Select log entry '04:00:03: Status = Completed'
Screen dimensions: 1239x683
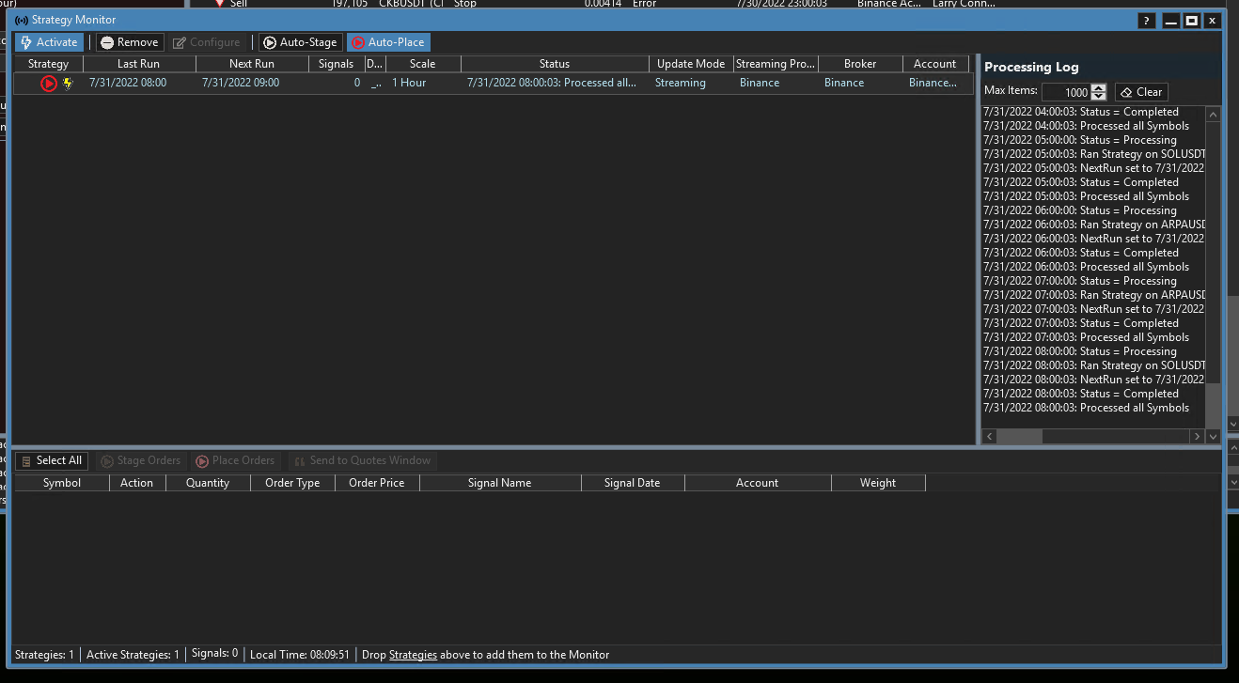point(1081,112)
